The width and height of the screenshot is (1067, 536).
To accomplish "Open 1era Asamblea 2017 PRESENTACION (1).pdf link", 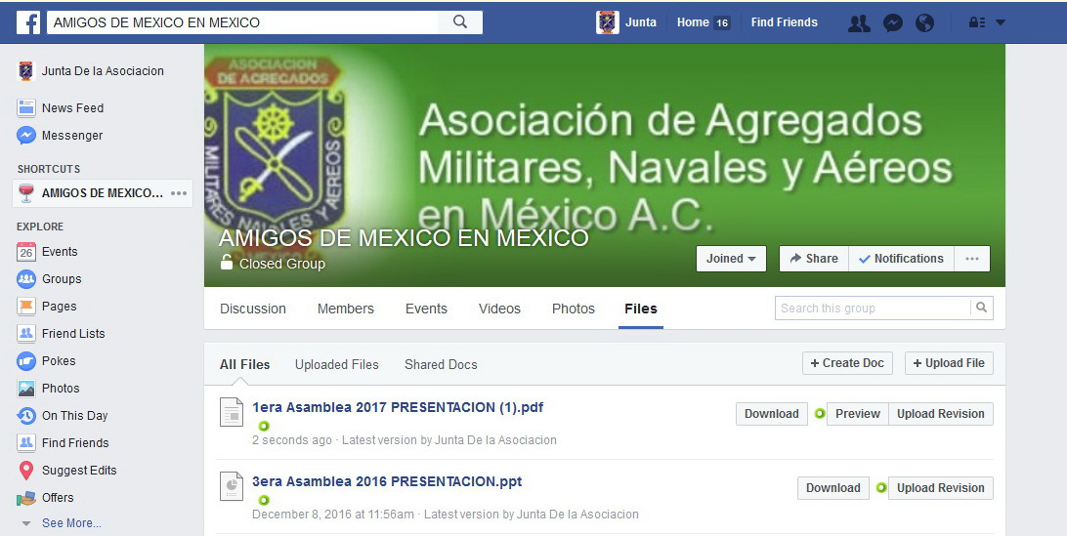I will click(x=398, y=407).
